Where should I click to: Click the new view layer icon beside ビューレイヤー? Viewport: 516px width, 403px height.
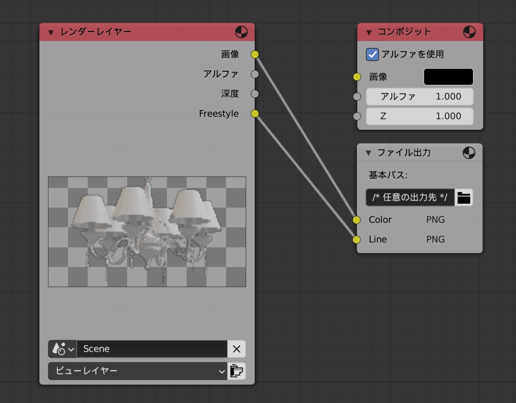(x=237, y=371)
